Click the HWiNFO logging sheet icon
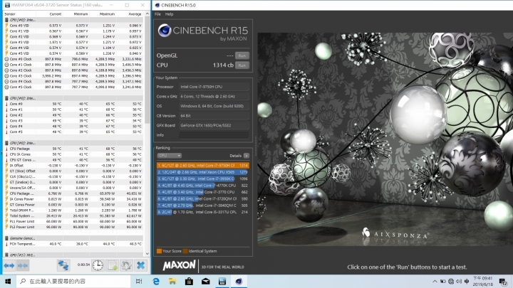513x288 pixels. coord(111,265)
